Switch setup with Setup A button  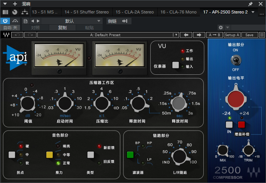[x=232, y=35]
